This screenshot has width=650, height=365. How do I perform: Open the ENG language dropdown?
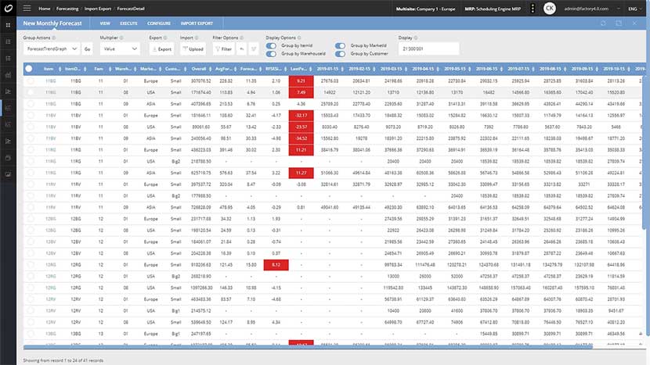click(635, 9)
